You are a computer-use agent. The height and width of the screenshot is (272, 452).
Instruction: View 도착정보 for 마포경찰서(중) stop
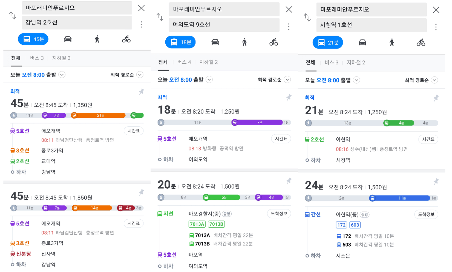(279, 214)
